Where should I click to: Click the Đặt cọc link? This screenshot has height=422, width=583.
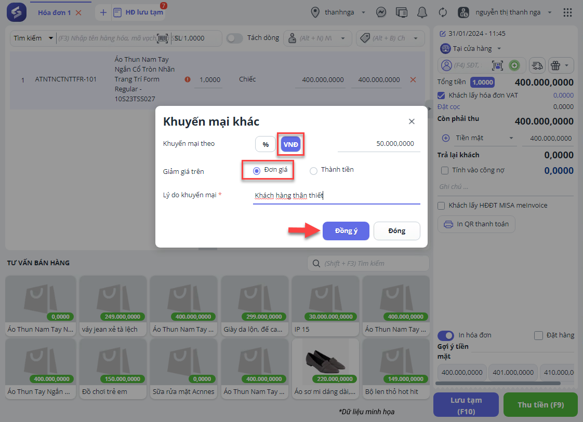(x=448, y=106)
